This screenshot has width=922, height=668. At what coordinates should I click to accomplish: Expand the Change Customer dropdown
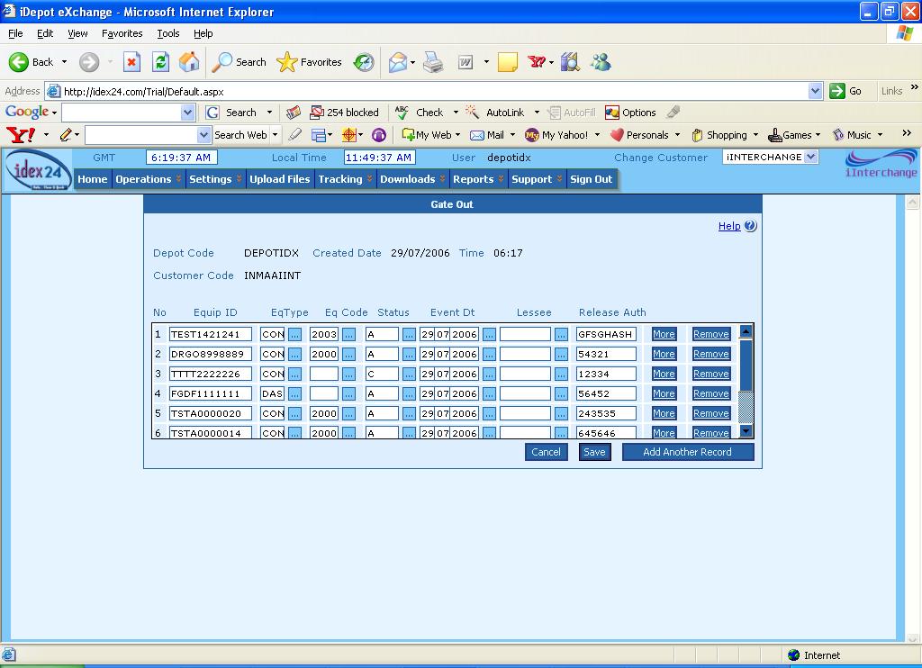coord(810,157)
